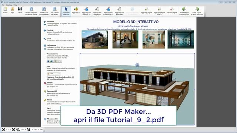Click the Visualizzazione heading in instructions panel

(52, 54)
